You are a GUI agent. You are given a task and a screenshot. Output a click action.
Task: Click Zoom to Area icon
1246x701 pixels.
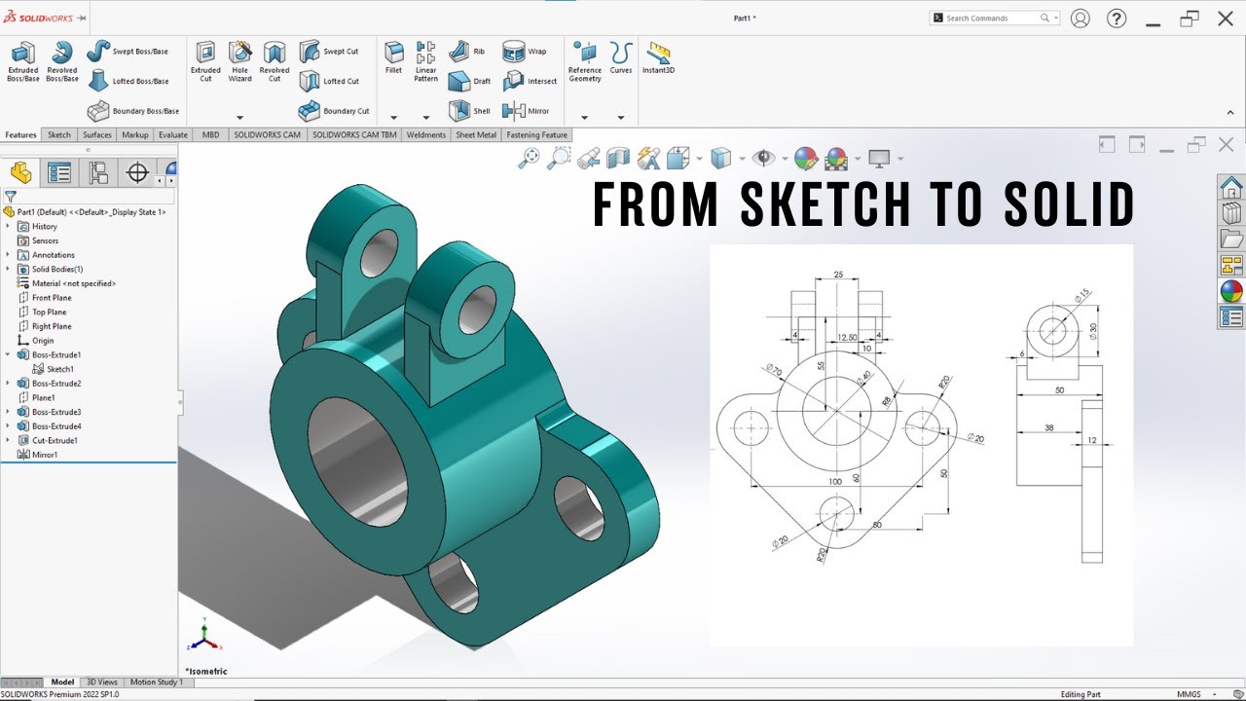[x=559, y=158]
